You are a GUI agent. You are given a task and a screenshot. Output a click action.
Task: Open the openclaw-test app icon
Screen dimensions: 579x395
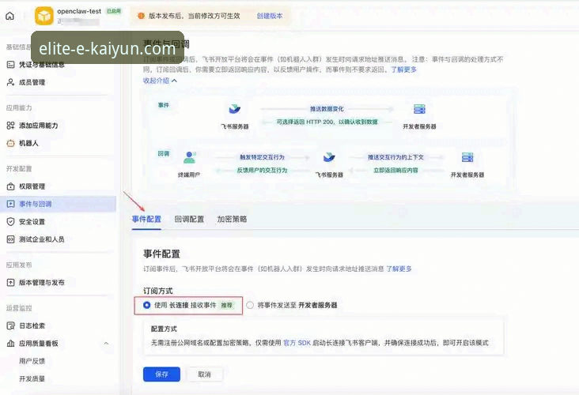click(x=44, y=16)
